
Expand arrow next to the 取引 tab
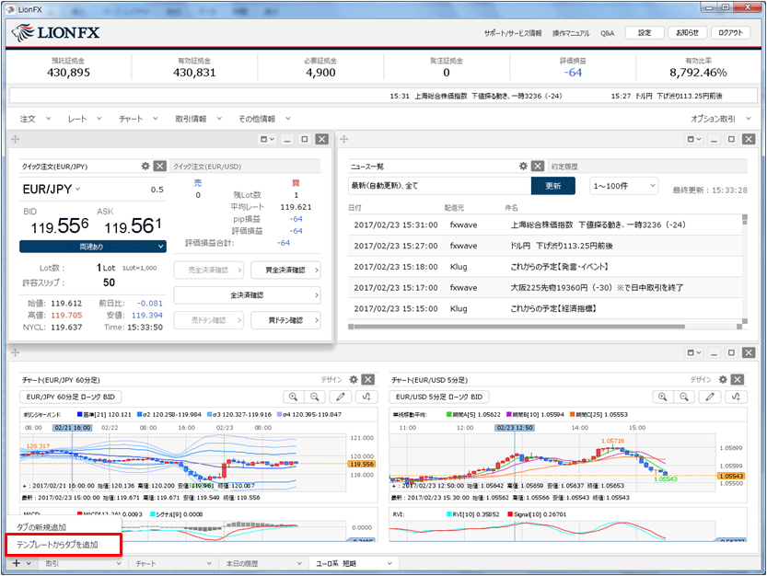point(119,564)
